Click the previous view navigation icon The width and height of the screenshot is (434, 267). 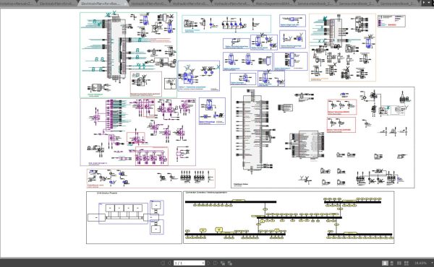click(223, 263)
